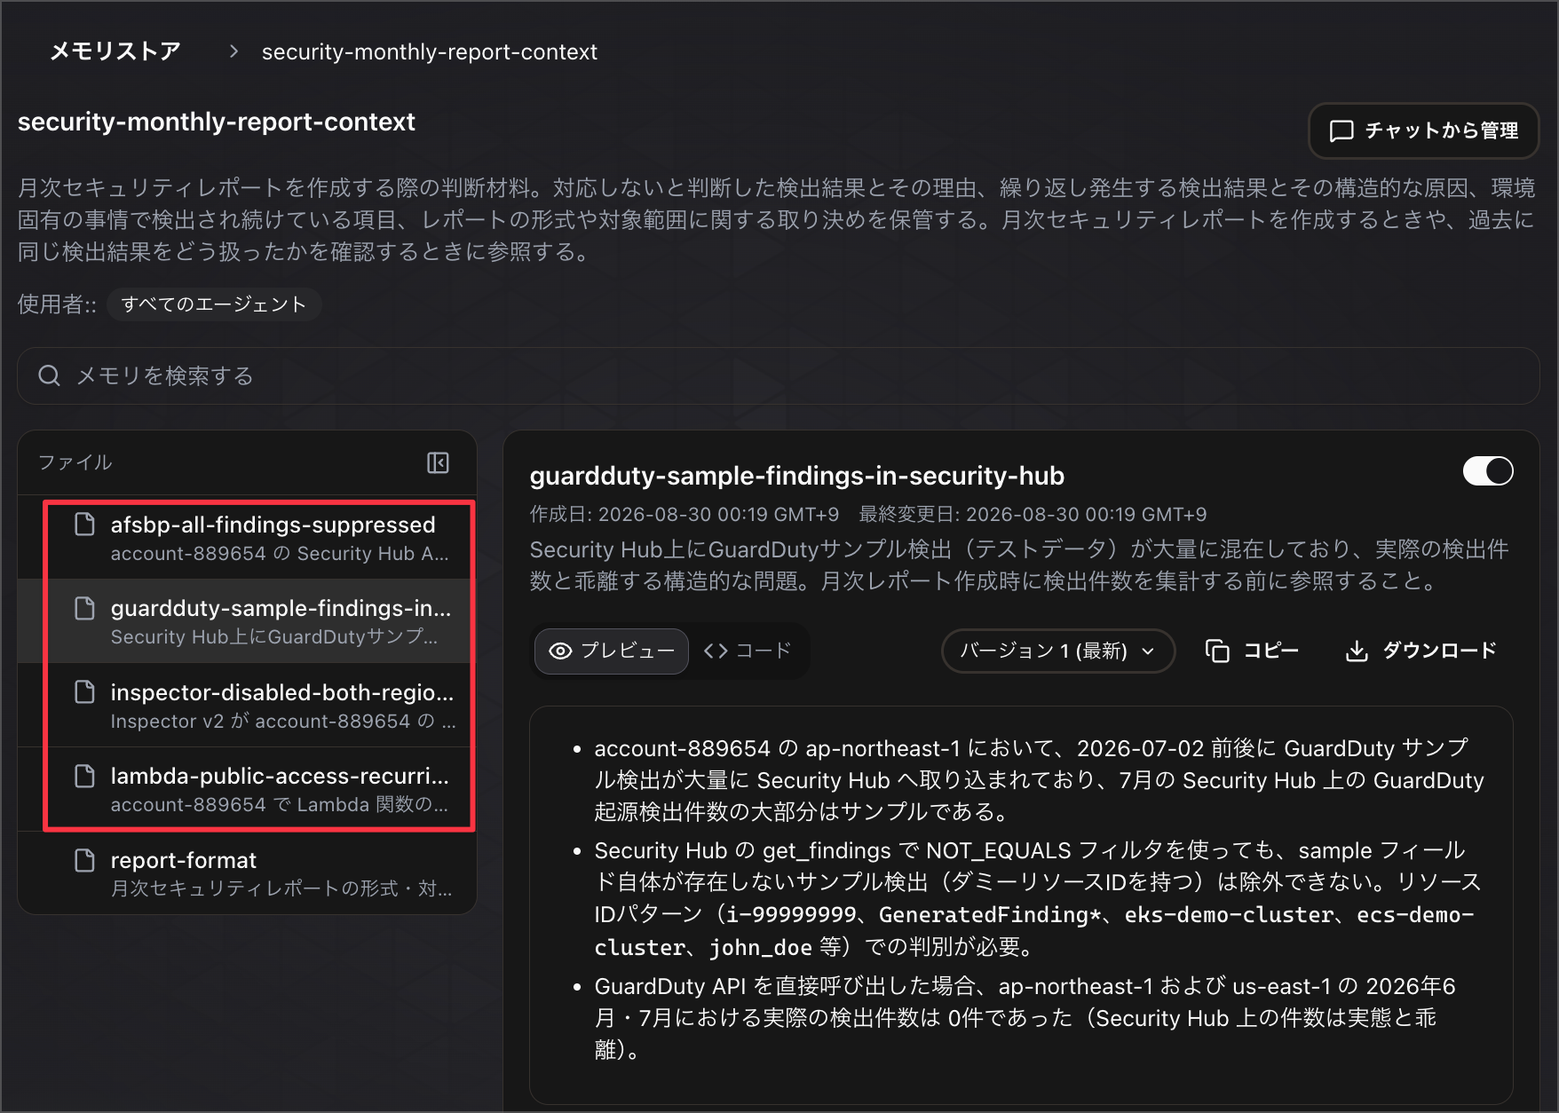Click the breadcrumb chevron separator

click(x=233, y=51)
